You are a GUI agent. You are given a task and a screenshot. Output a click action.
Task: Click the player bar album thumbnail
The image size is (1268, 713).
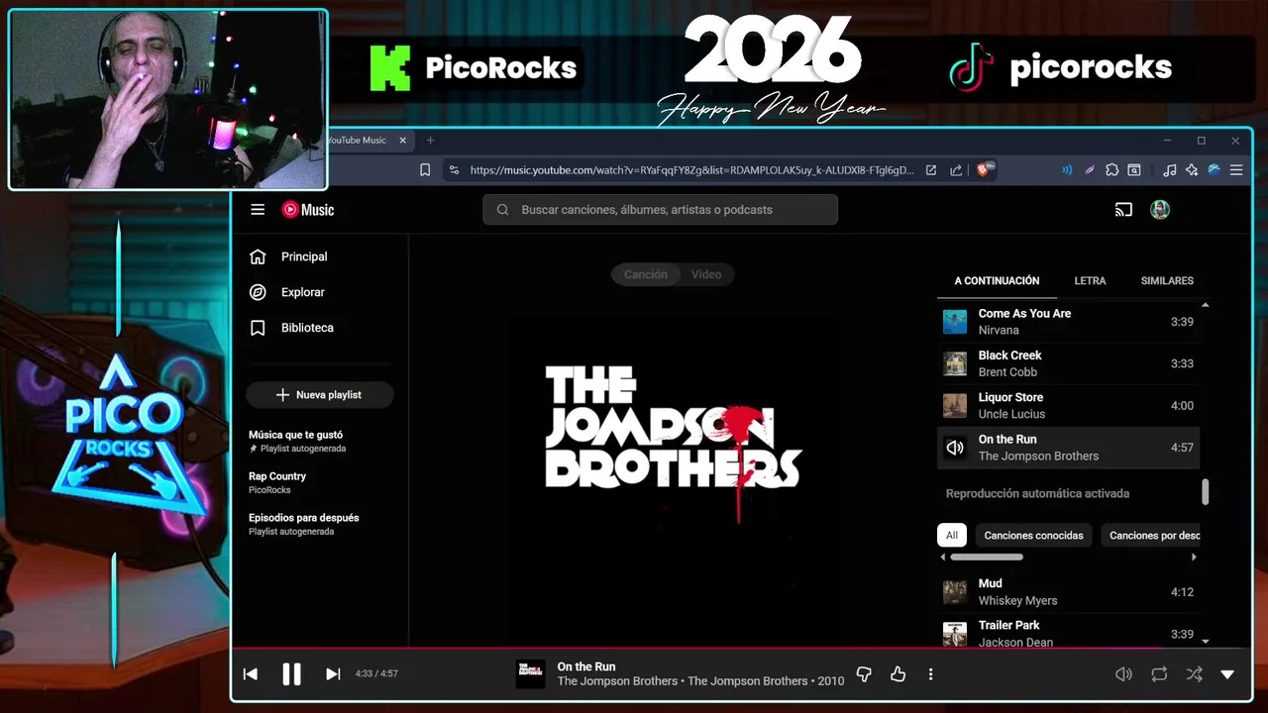pos(530,674)
